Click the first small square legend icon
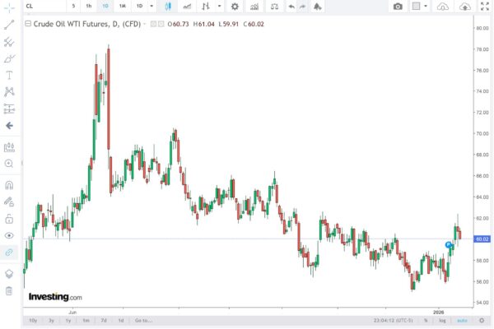 [x=153, y=24]
